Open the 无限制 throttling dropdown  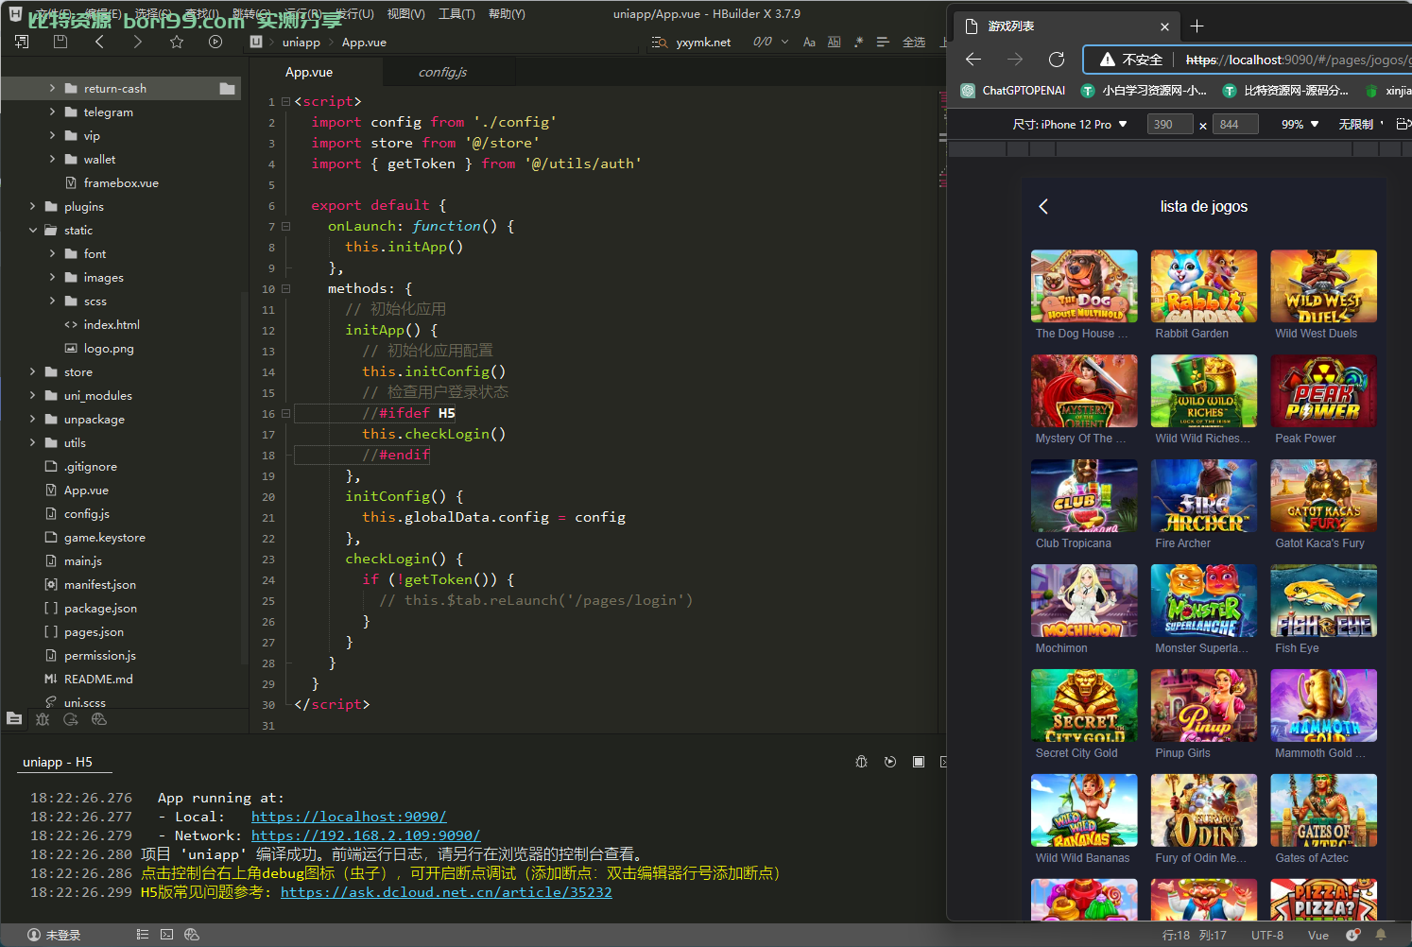tap(1361, 124)
